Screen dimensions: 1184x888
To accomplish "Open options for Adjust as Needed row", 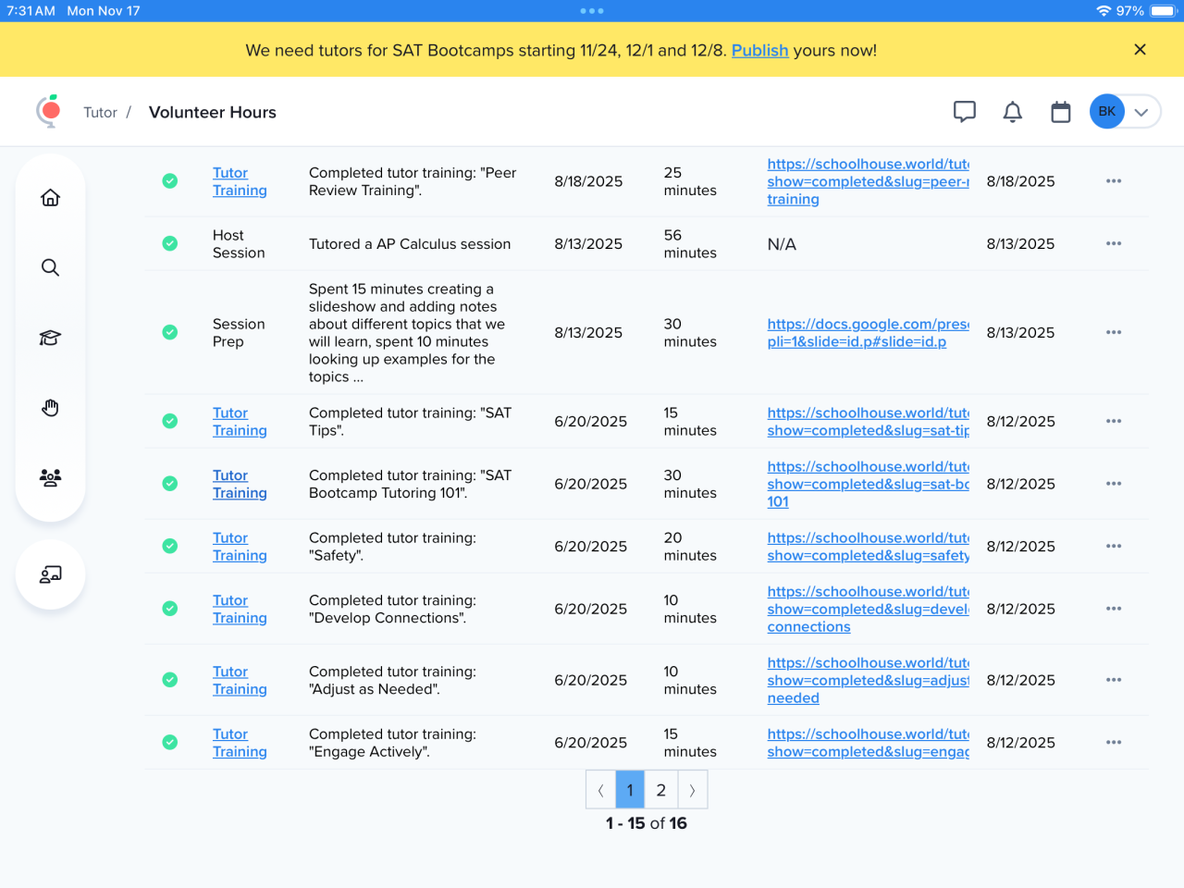I will click(1114, 680).
